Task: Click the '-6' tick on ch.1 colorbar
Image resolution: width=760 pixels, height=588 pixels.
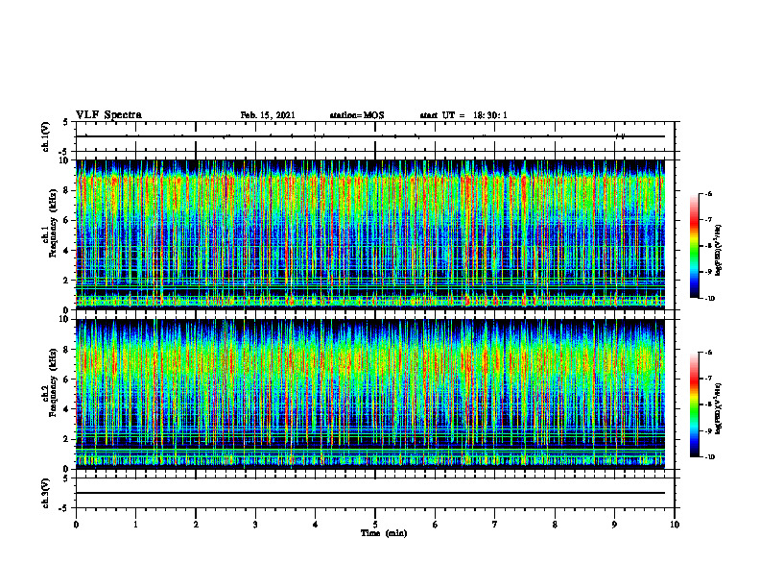Action: (708, 194)
